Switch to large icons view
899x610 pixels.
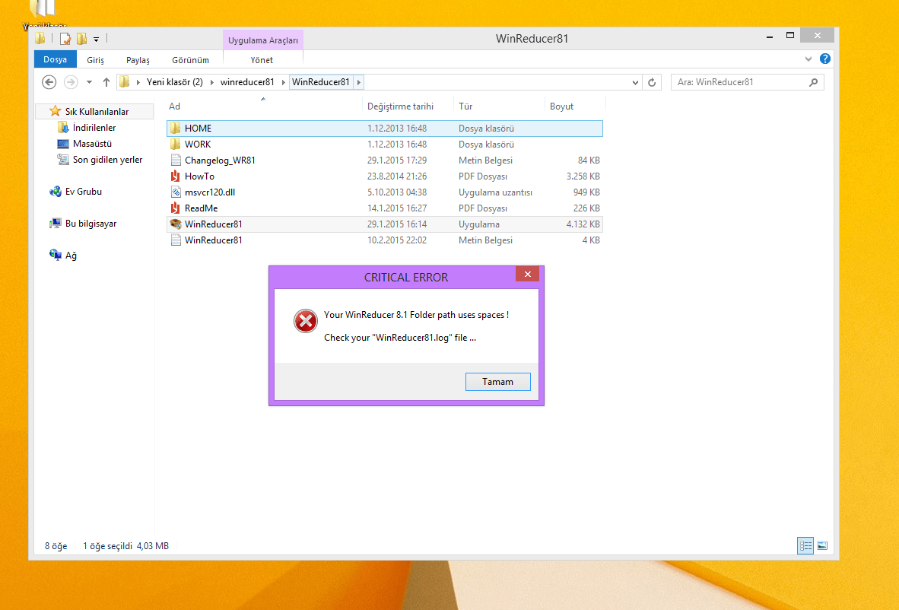[x=822, y=546]
